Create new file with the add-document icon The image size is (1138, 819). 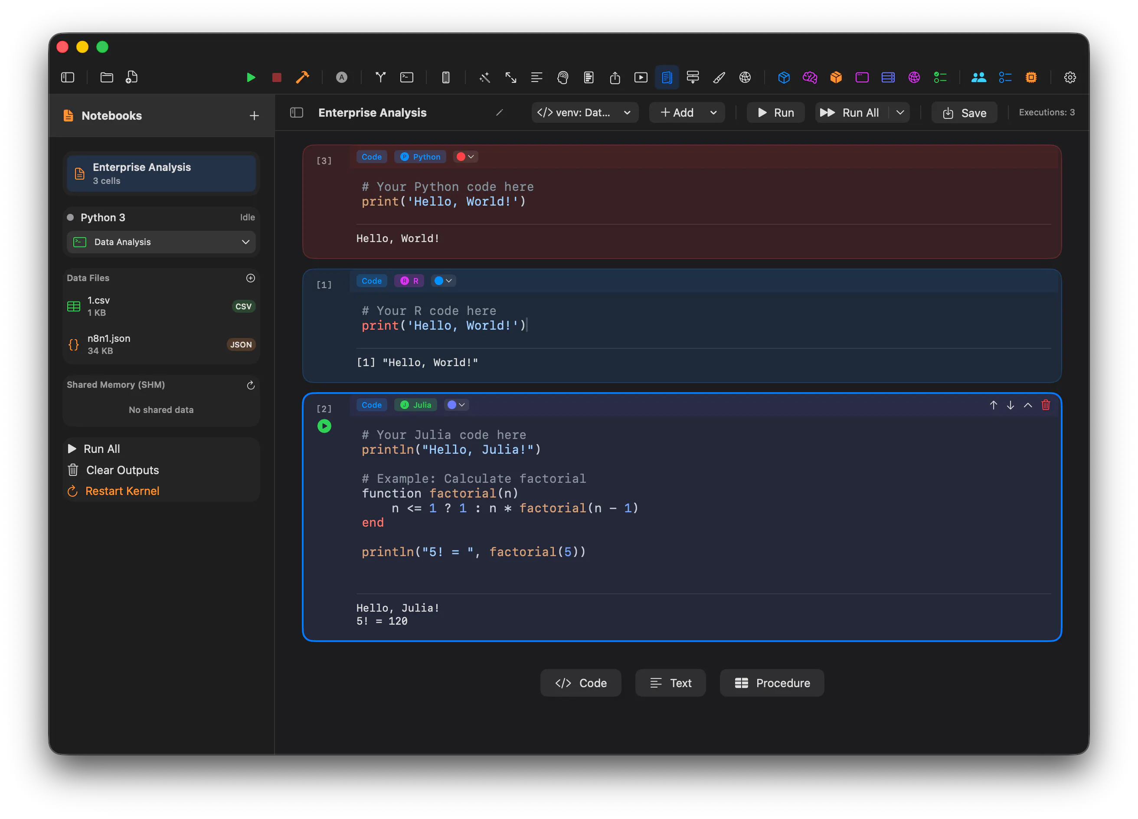tap(131, 77)
